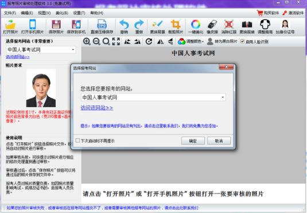This screenshot has width=307, height=213.
Task: Rotate the photo left slightly
Action: click(127, 41)
